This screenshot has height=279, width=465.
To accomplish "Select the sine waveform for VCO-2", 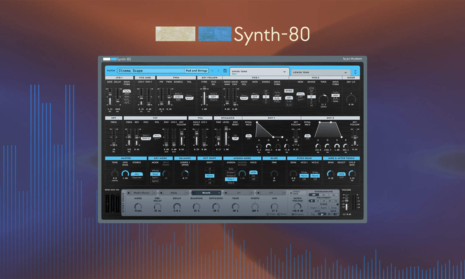I will tap(335, 93).
